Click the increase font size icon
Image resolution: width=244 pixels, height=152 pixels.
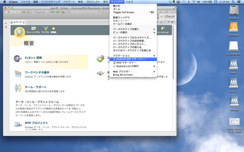tap(161, 22)
